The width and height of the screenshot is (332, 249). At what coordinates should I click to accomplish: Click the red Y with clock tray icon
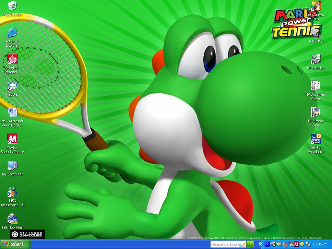(x=290, y=244)
